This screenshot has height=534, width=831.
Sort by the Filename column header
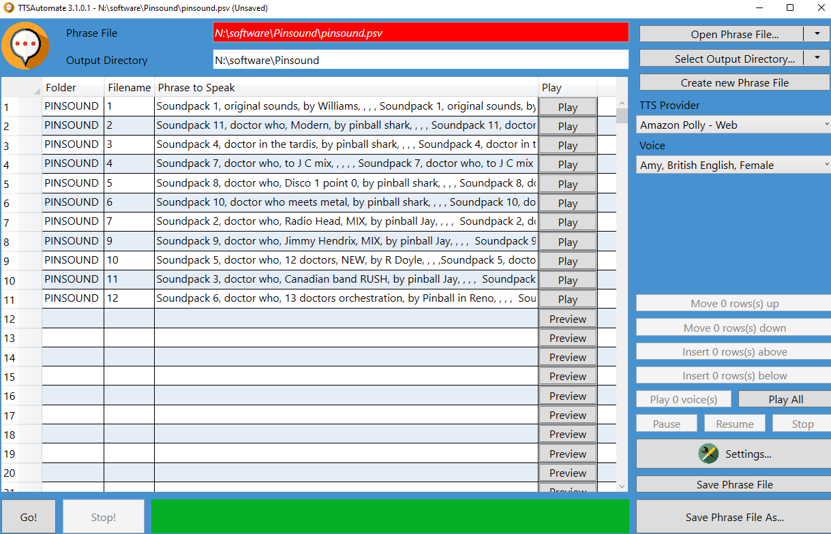pos(129,87)
